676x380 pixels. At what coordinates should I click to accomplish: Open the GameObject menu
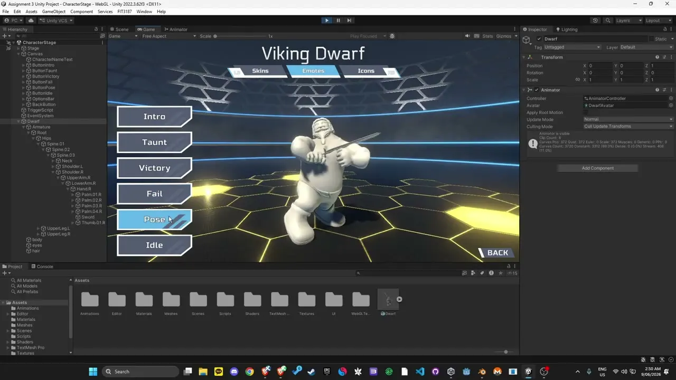pos(53,12)
